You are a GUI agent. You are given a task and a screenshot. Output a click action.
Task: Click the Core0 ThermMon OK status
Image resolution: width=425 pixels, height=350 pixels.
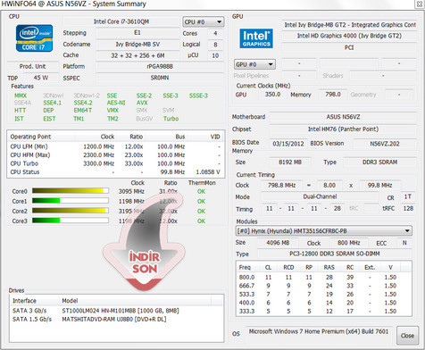[201, 191]
